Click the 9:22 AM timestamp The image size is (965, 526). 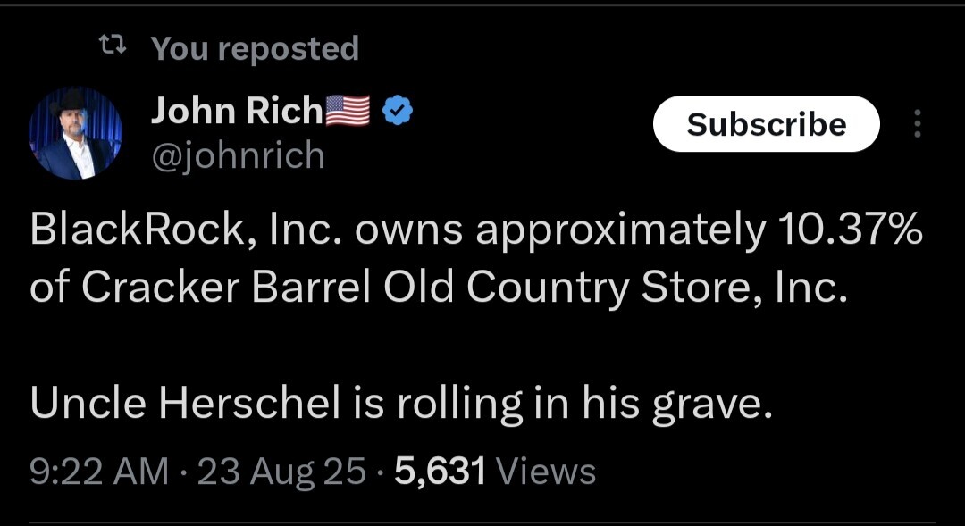coord(98,471)
